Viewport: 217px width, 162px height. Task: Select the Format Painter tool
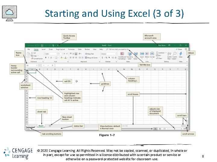click(37, 58)
